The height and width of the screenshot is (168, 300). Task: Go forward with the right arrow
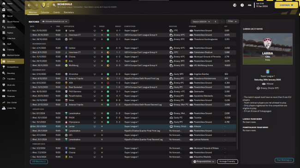coord(36,5)
